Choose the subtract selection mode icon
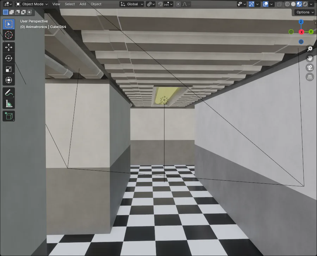This screenshot has height=256, width=317. coord(17,12)
